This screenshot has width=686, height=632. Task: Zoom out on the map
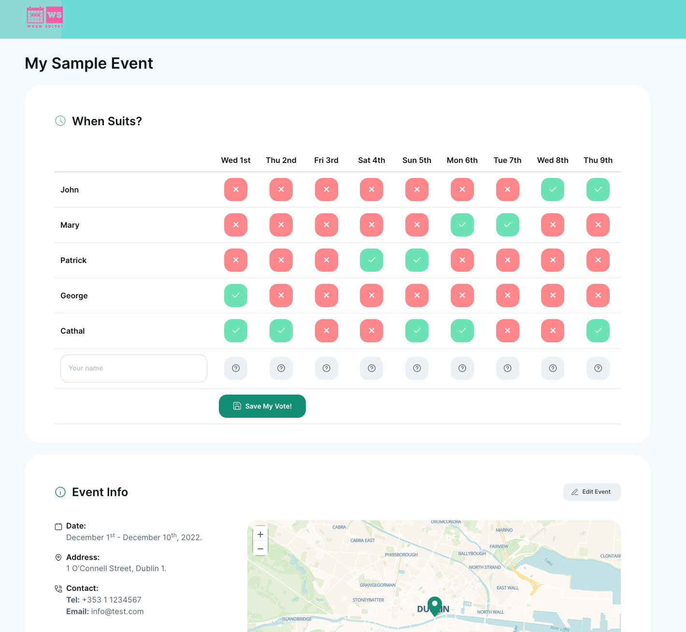[x=260, y=549]
